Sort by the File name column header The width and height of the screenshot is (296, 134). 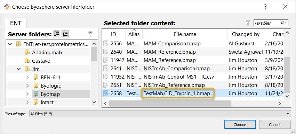pyautogui.click(x=185, y=34)
